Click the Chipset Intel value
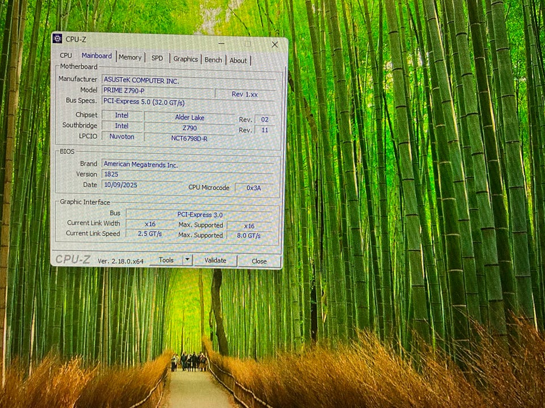 click(121, 115)
